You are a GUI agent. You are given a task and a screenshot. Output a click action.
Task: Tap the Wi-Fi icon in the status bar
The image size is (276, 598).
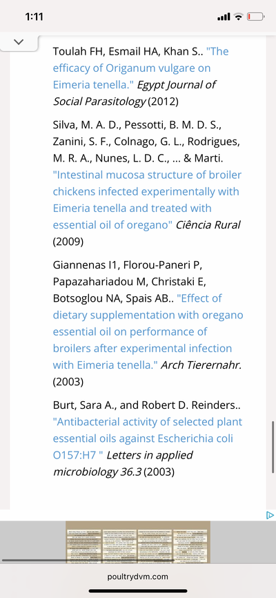coord(239,17)
